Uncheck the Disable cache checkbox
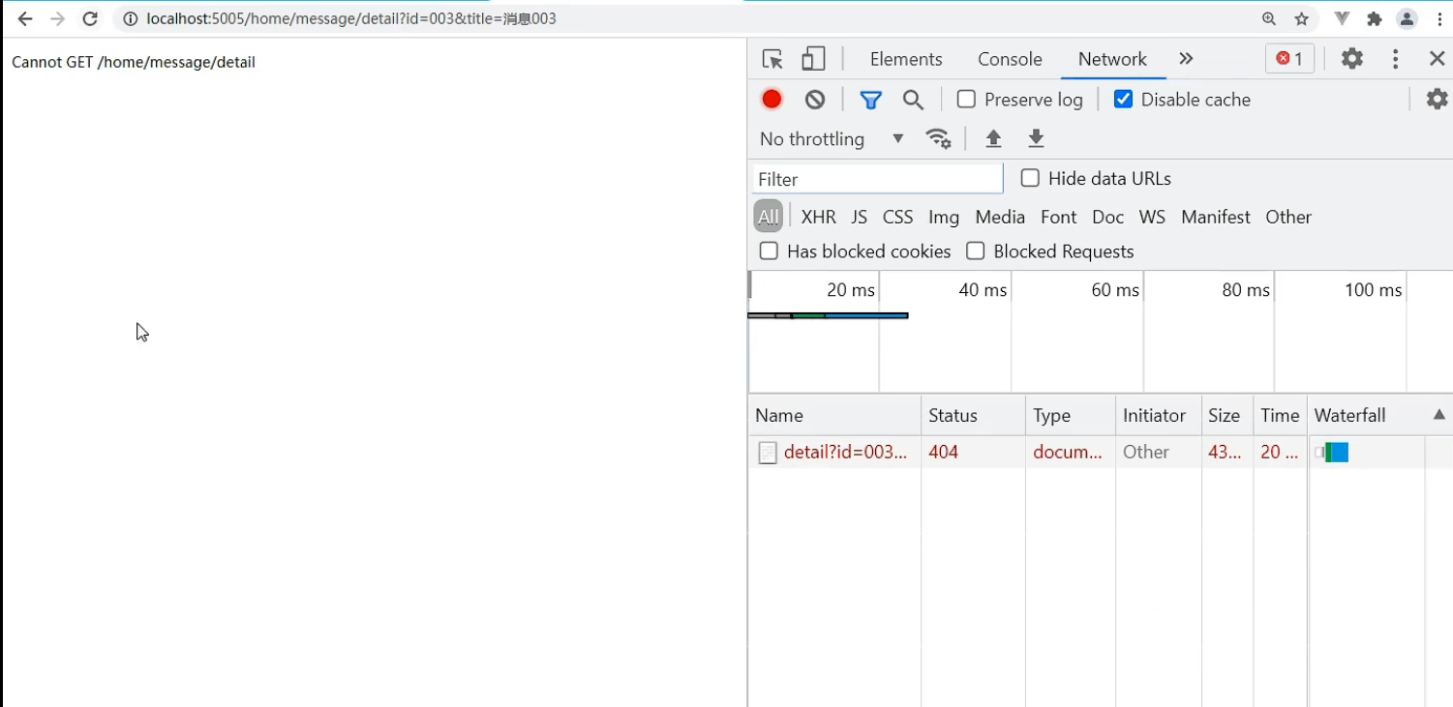 (1123, 99)
